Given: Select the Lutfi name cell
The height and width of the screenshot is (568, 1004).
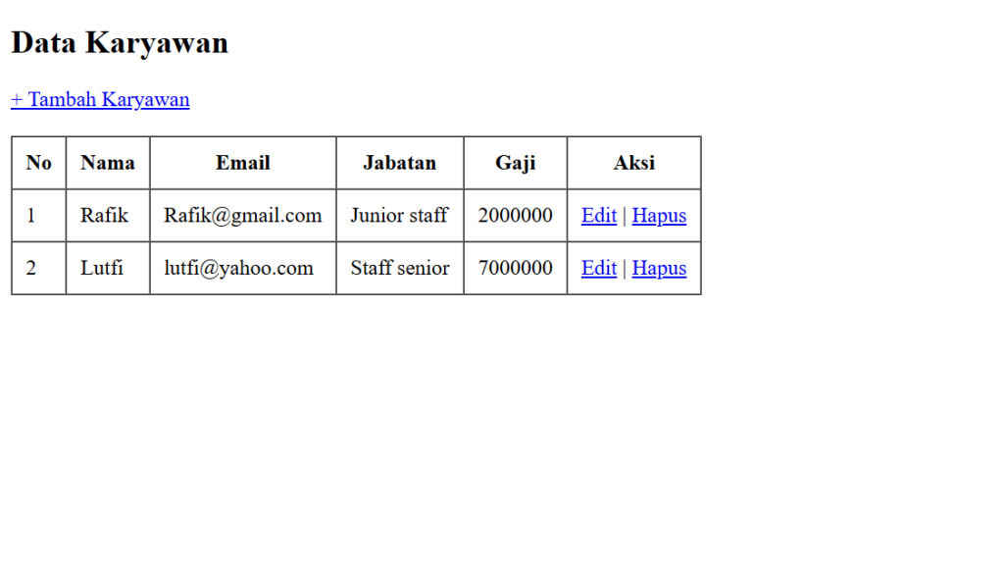Looking at the screenshot, I should (x=102, y=268).
